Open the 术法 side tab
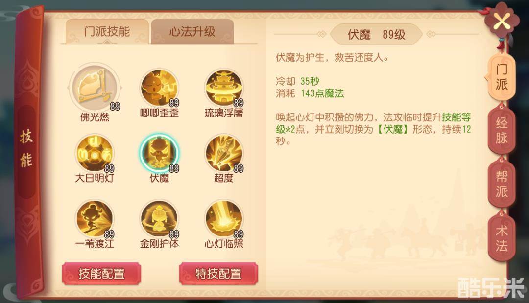This screenshot has height=303, width=529. point(502,238)
